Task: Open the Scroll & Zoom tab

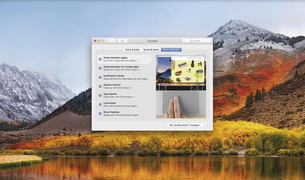Action: pyautogui.click(x=151, y=50)
